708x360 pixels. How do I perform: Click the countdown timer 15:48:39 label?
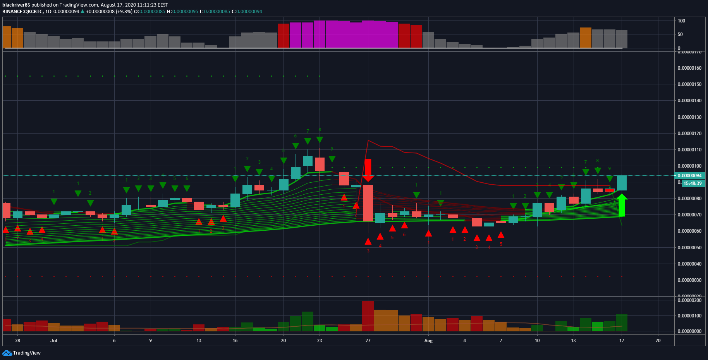click(693, 183)
